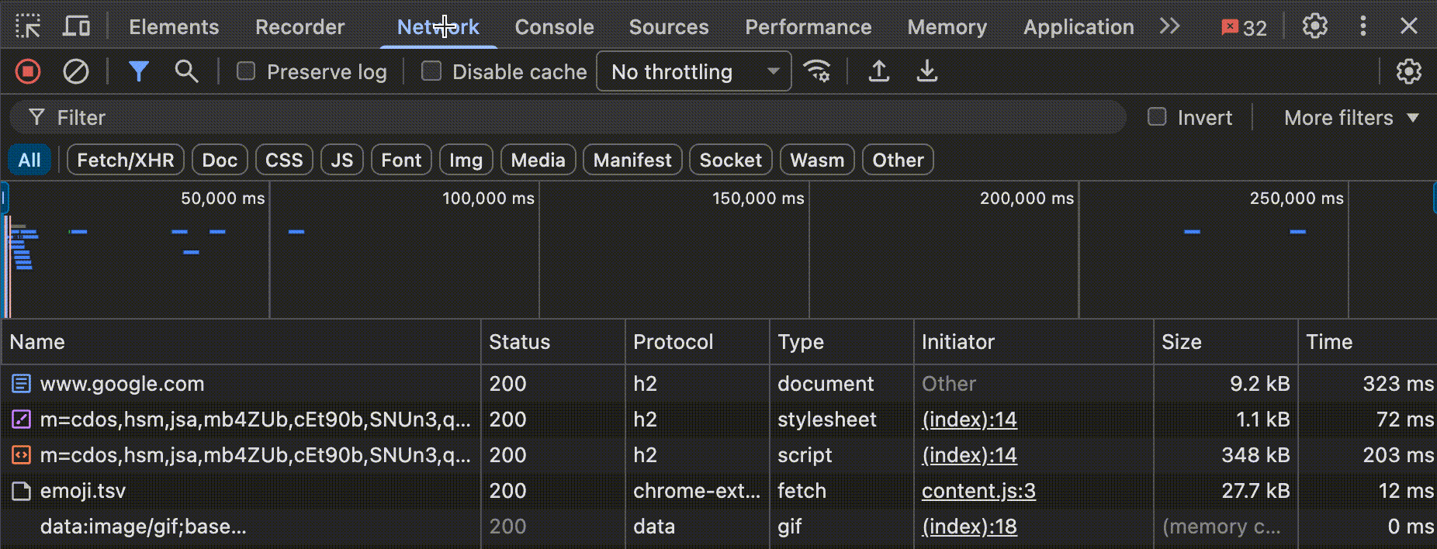Open the No throttling dropdown
Screen dimensions: 1437x549
694,72
